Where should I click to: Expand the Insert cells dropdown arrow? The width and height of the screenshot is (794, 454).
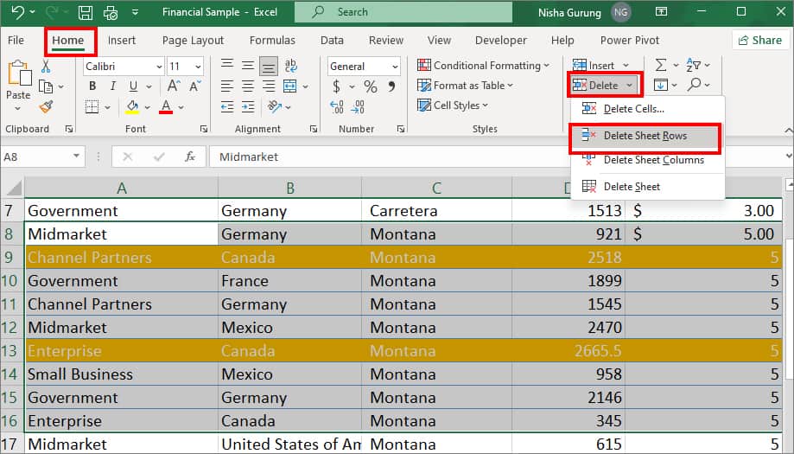coord(626,66)
